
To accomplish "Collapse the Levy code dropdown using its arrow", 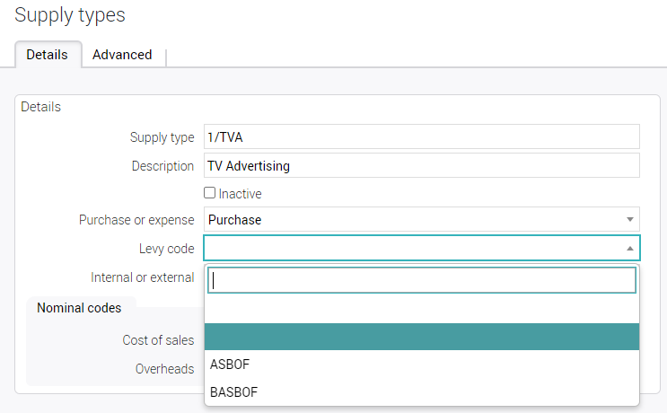I will tap(629, 249).
